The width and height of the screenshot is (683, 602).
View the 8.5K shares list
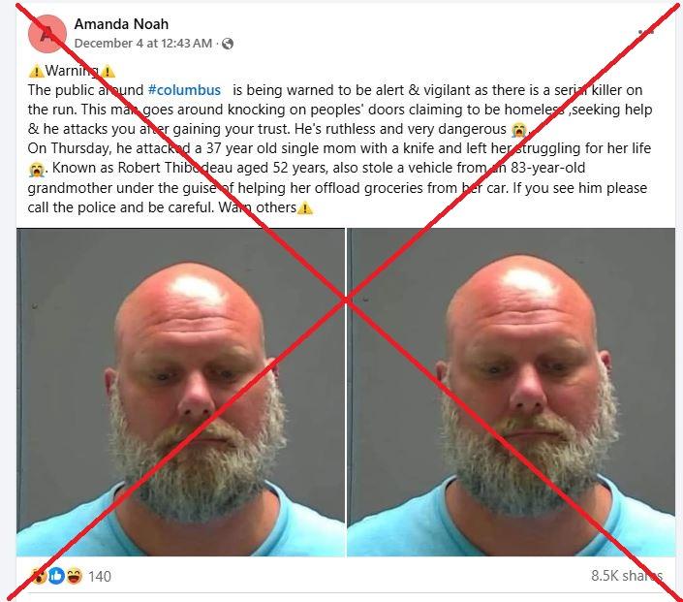tap(627, 576)
